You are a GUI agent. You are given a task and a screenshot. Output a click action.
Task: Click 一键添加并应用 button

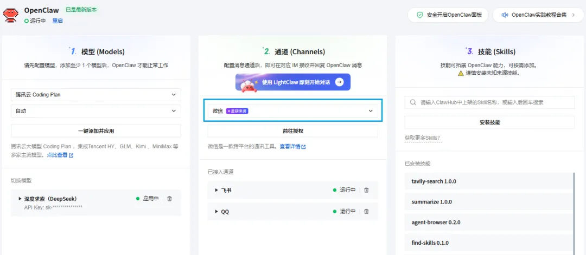96,131
